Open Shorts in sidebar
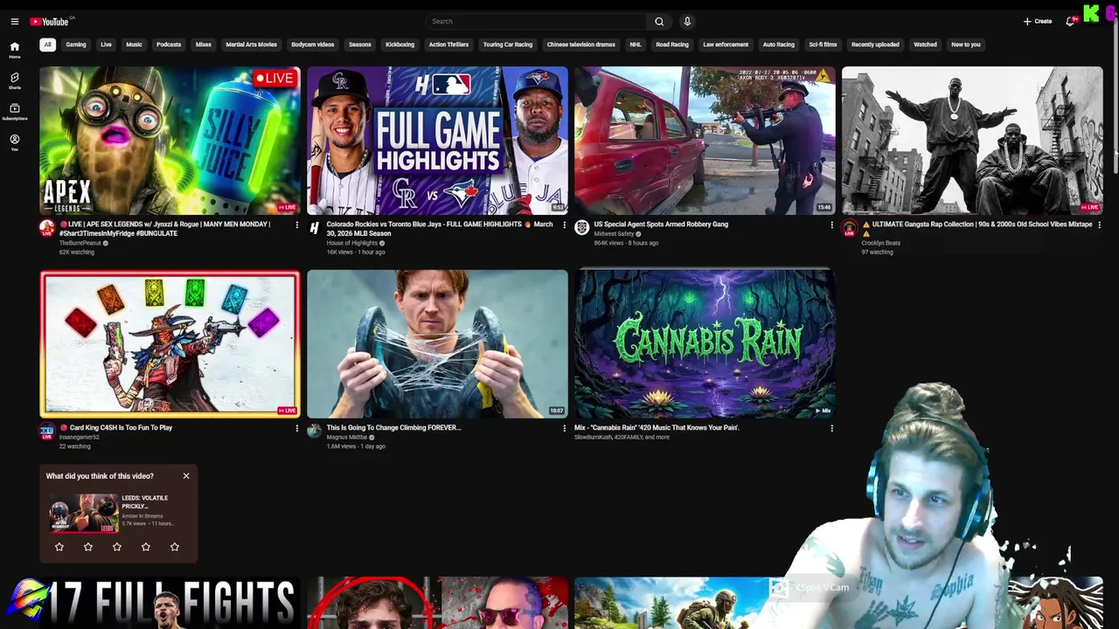This screenshot has width=1119, height=629. (x=14, y=81)
